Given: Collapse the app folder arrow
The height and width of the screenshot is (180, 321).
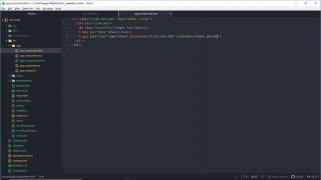Looking at the screenshot, I should [10, 45].
